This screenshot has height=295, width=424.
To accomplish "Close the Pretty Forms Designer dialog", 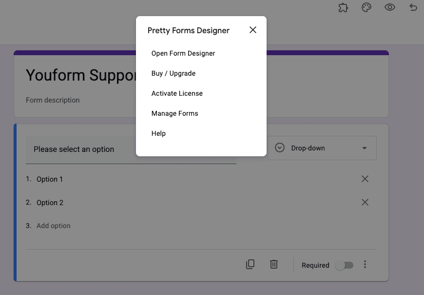I will coord(253,30).
